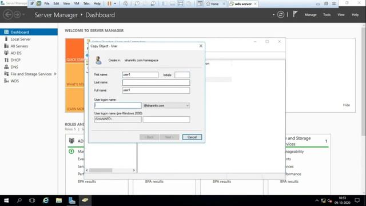Show hidden tray icons chevron
Screen dimensions: 366x206
[317, 200]
